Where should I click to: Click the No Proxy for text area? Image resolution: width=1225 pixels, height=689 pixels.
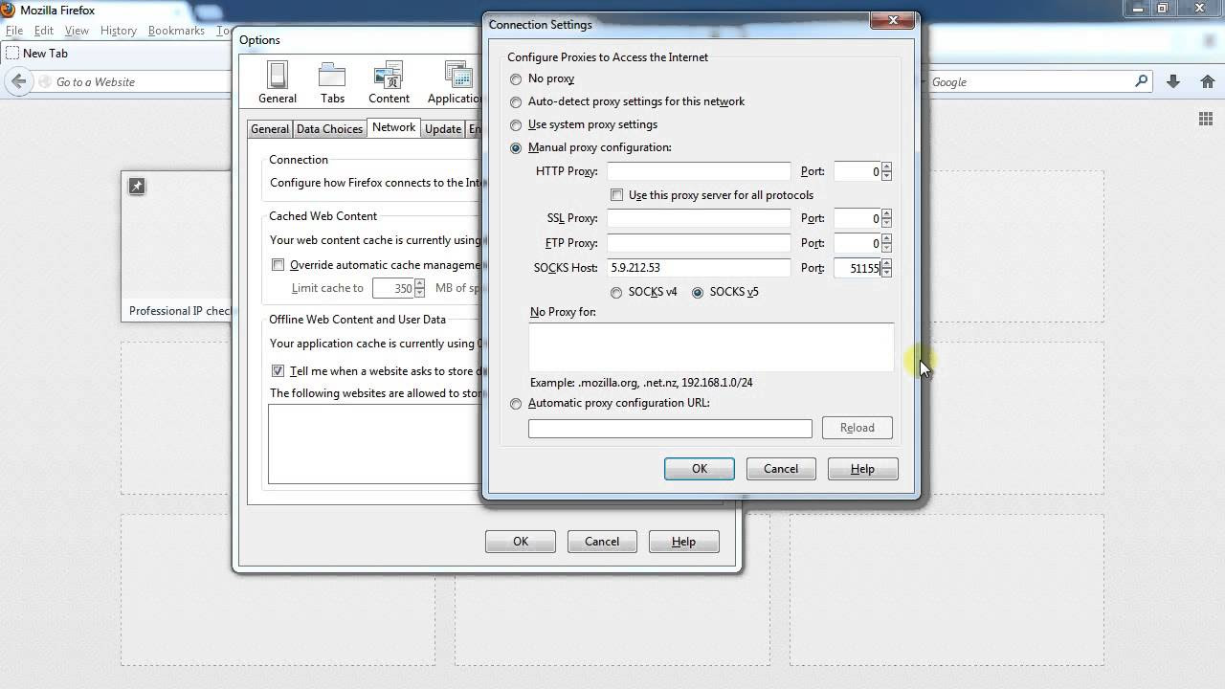711,346
